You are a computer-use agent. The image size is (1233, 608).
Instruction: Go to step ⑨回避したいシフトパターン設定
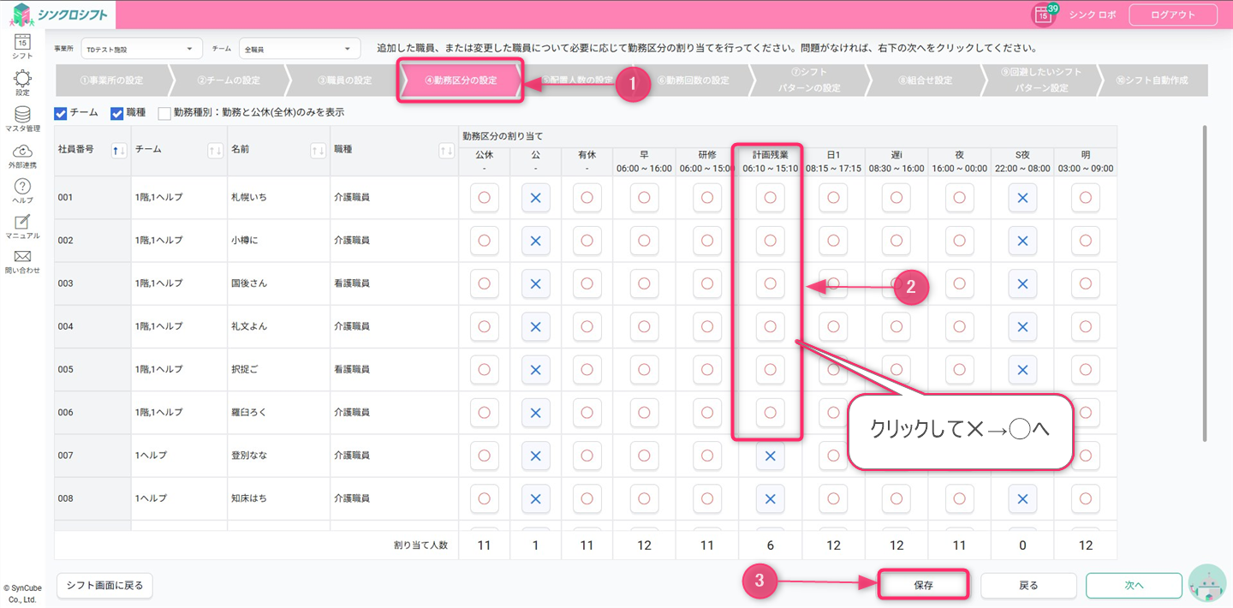[1041, 80]
